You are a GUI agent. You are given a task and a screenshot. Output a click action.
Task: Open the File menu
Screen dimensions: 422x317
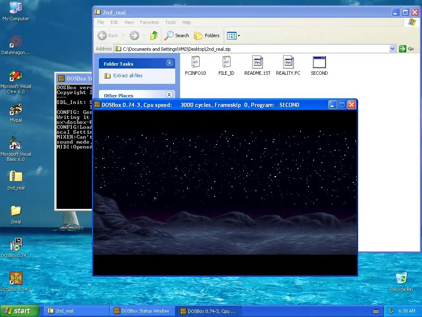click(101, 22)
